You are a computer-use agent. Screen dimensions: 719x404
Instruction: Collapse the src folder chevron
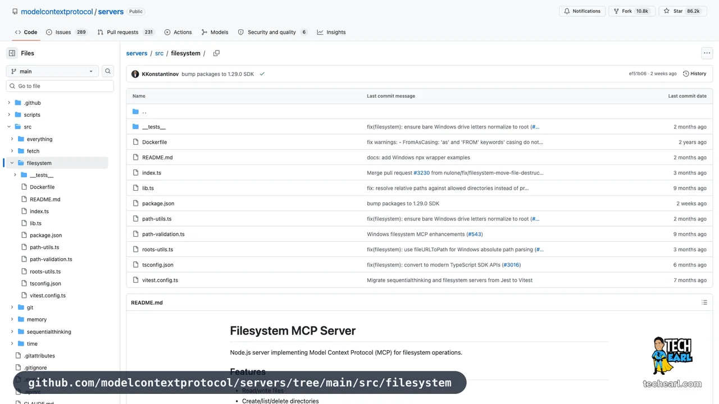(9, 127)
